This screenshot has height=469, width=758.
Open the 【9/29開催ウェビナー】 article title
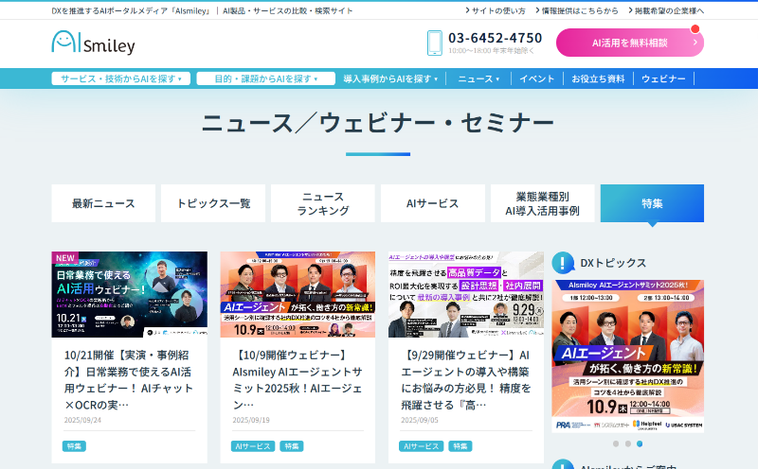click(x=466, y=380)
